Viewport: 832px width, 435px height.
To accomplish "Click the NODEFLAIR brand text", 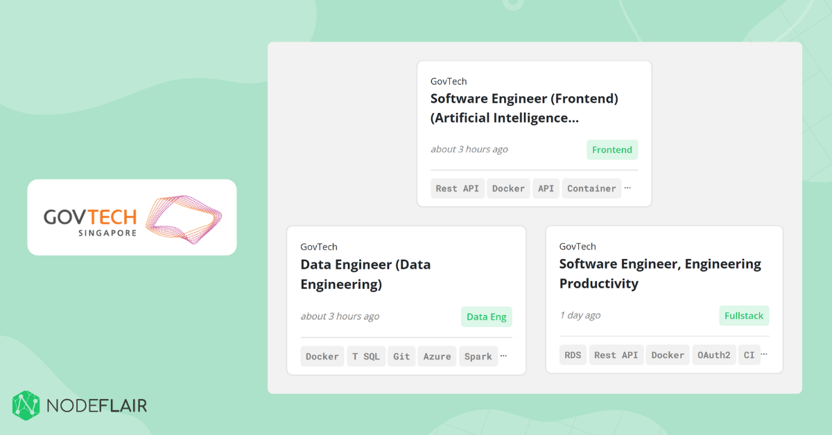I will [x=96, y=406].
